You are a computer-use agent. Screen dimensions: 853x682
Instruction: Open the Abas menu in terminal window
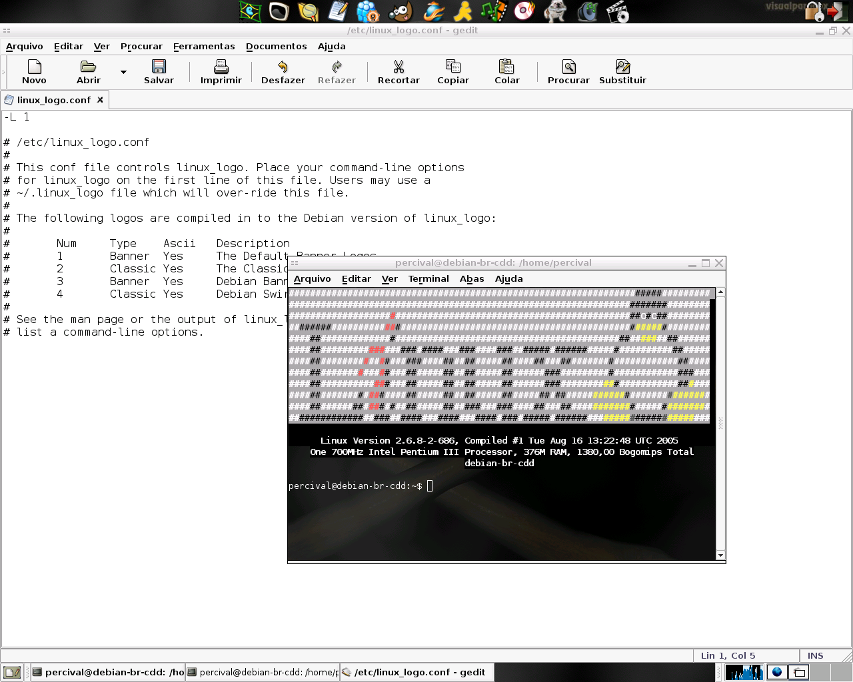pyautogui.click(x=472, y=278)
